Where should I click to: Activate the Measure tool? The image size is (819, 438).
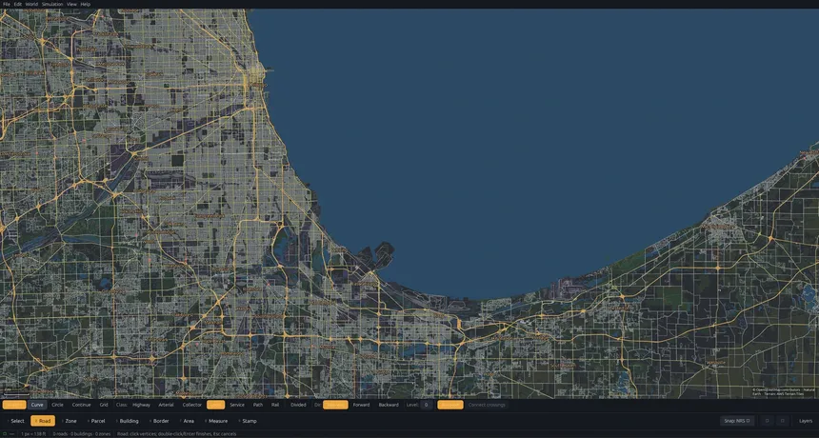(x=216, y=421)
